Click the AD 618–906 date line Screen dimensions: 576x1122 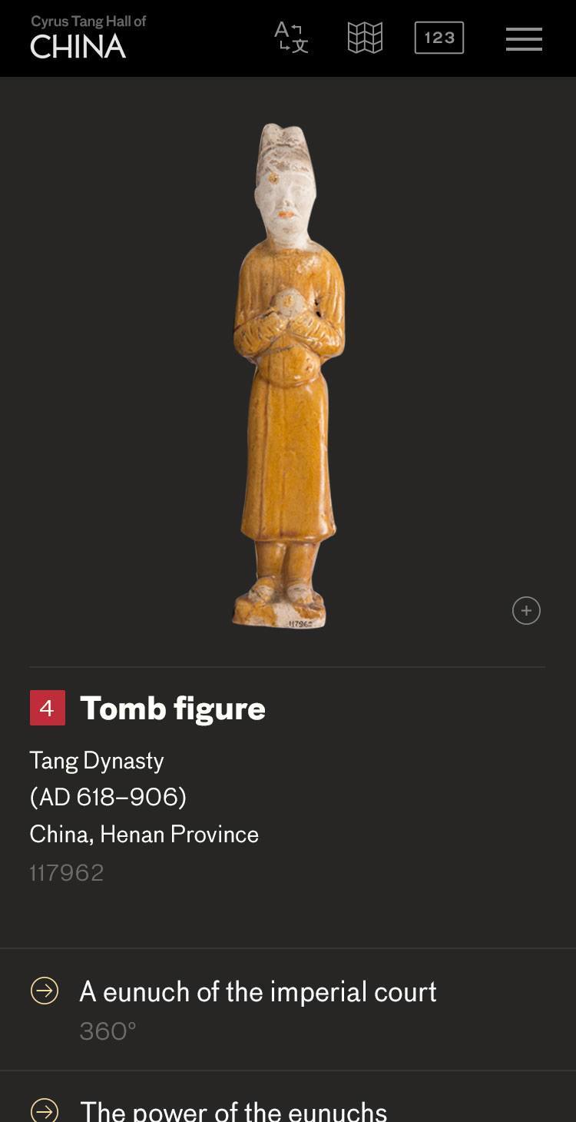(108, 798)
